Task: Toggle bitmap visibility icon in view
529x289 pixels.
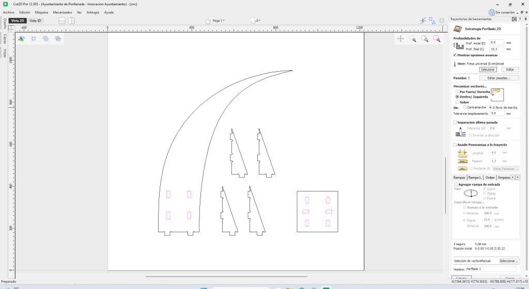Action: [21, 39]
